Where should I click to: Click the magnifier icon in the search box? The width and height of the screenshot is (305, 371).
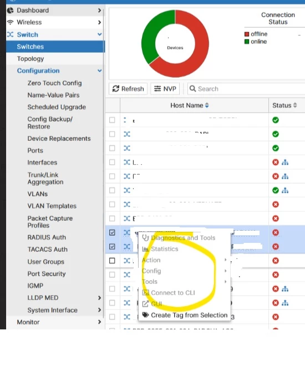(192, 89)
